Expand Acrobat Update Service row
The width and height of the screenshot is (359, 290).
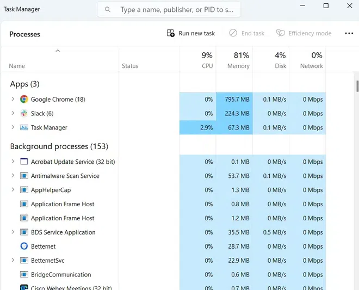[x=13, y=162]
